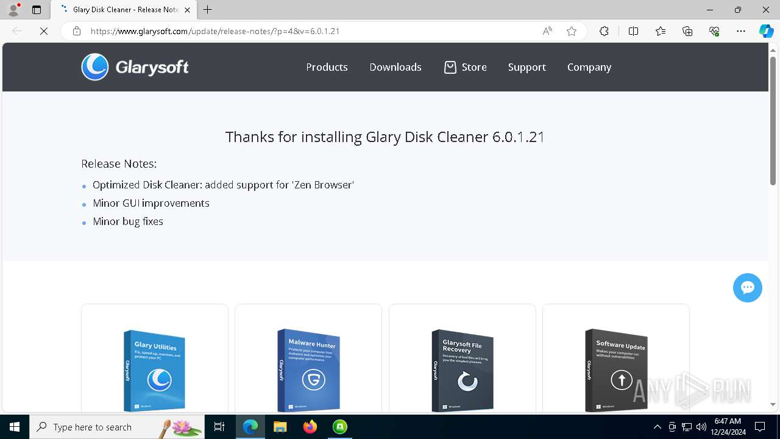780x439 pixels.
Task: Open the notification center
Action: 760,427
